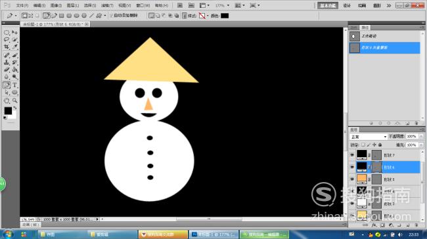Choose Ellipse shape in options bar
This screenshot has height=239, width=427.
(x=77, y=16)
